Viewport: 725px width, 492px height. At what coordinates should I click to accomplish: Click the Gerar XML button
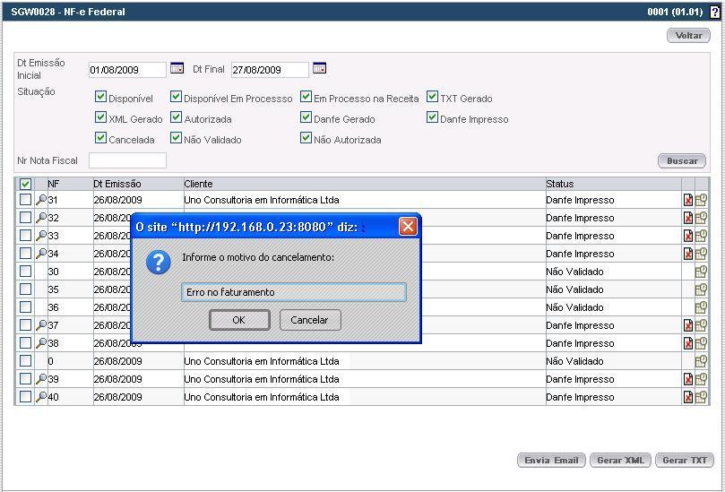[620, 460]
